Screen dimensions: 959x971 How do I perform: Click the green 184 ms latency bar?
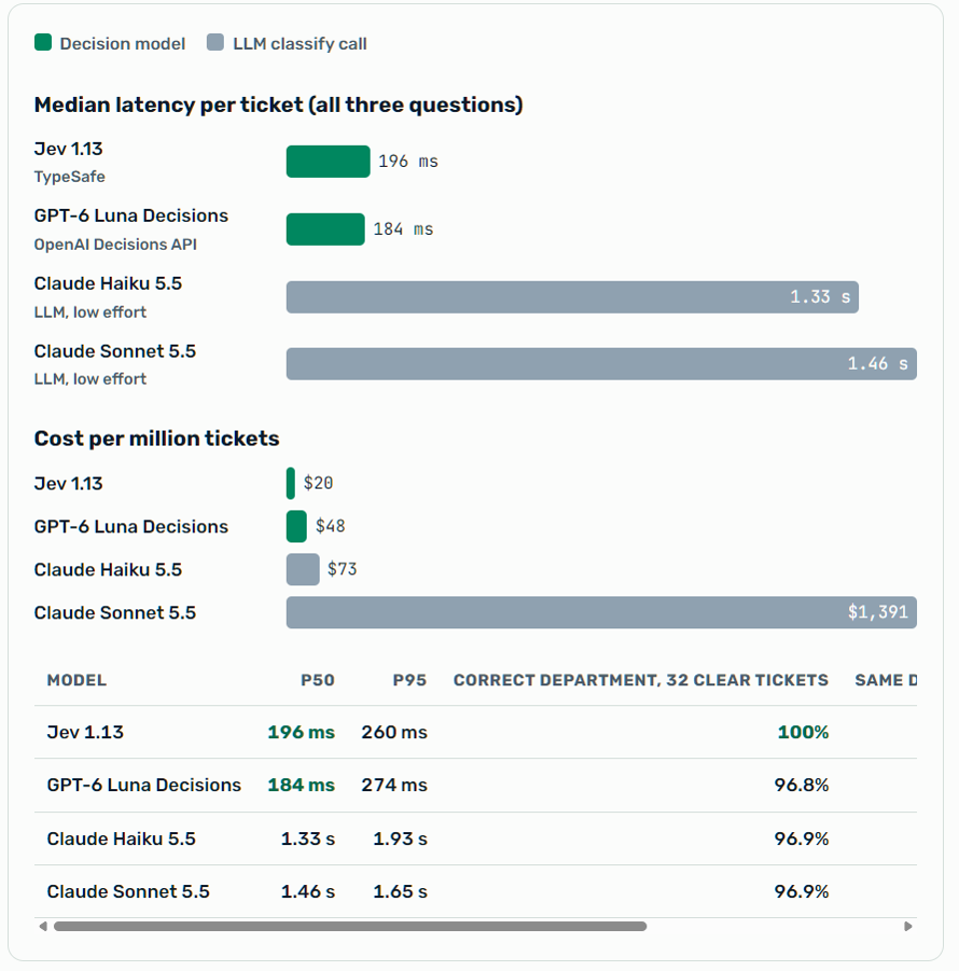tap(326, 229)
